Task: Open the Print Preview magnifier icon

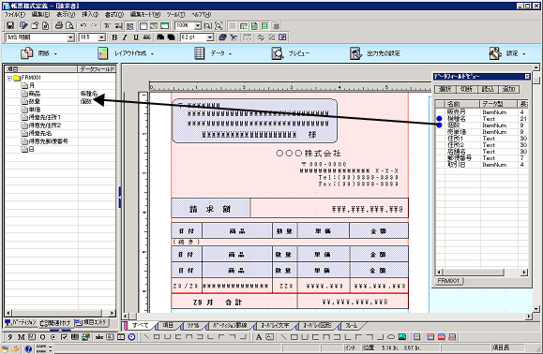Action: pos(69,25)
